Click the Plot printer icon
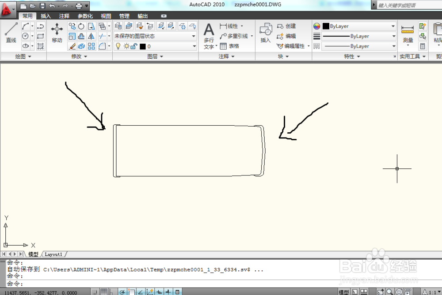 [79, 6]
